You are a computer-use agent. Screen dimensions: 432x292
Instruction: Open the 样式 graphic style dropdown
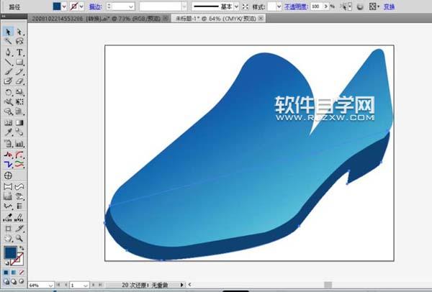[279, 6]
